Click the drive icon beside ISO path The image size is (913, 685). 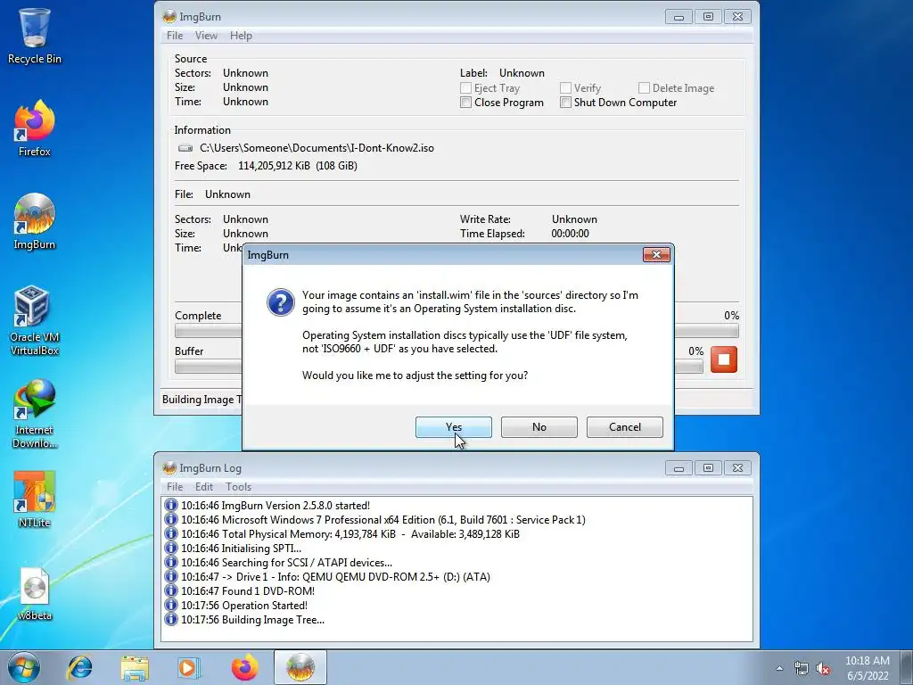point(185,148)
